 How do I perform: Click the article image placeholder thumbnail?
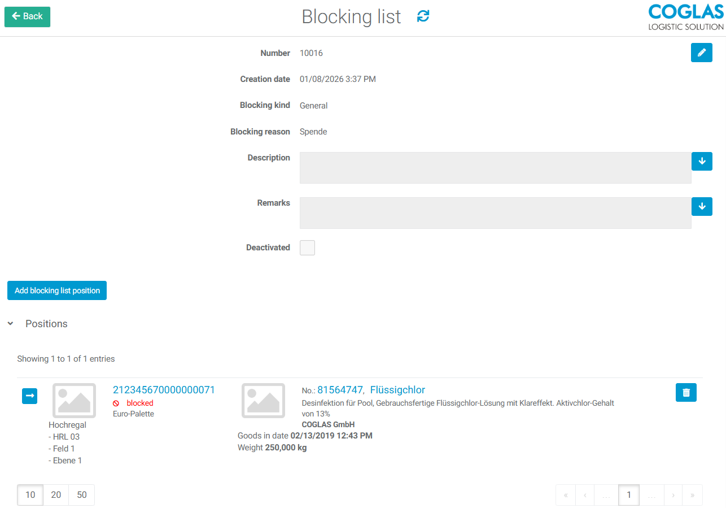click(263, 401)
